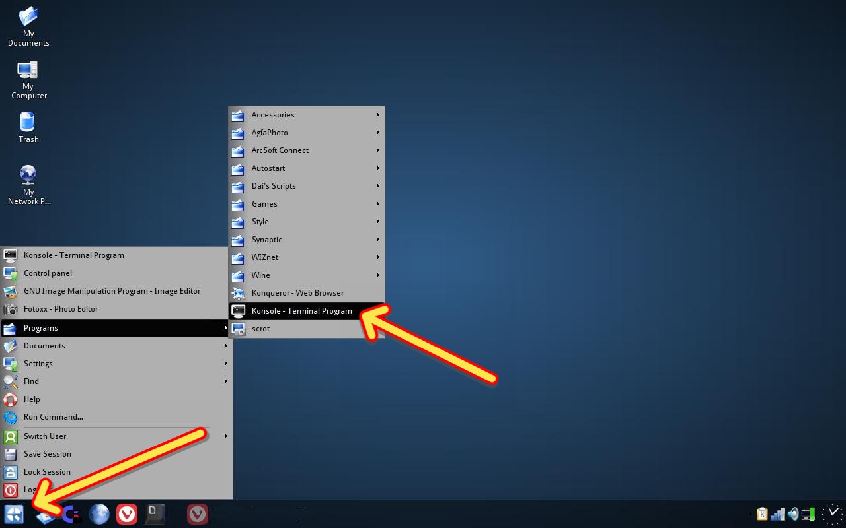This screenshot has height=528, width=846.
Task: Switch to the dimmed Vivaldi taskbar entry
Action: (197, 514)
